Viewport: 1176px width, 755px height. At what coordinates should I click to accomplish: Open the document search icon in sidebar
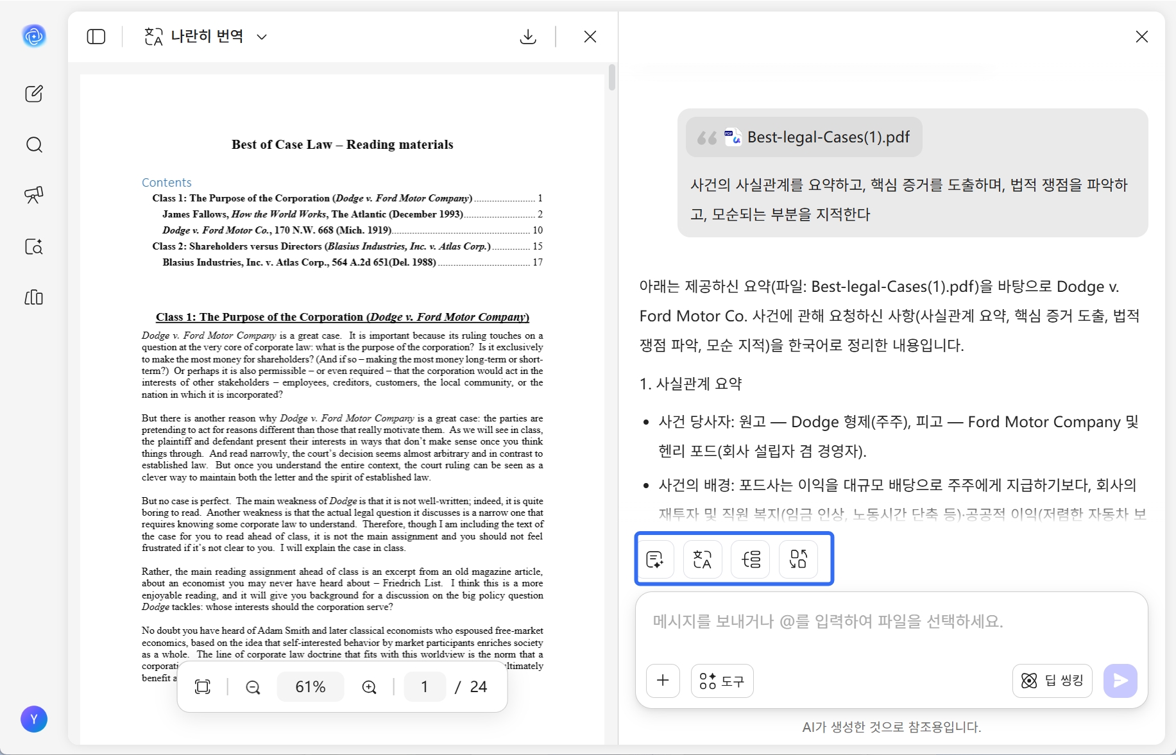tap(34, 246)
